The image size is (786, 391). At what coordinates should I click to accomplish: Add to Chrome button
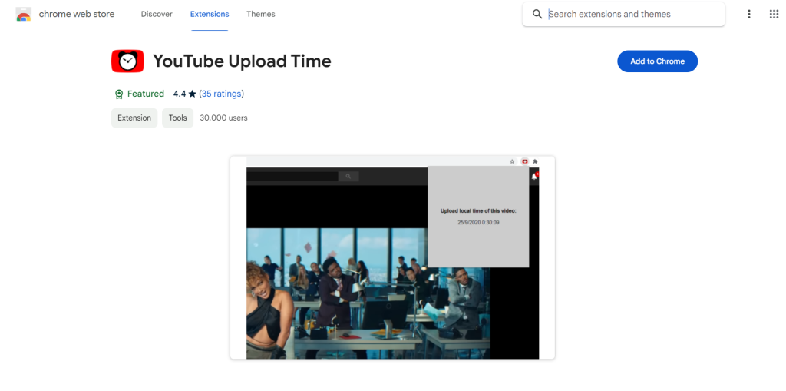[x=657, y=61]
